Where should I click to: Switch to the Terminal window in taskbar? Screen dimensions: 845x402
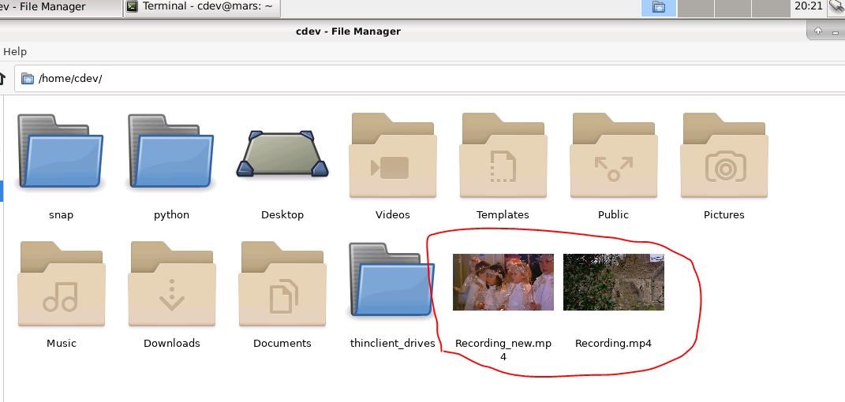coord(201,7)
